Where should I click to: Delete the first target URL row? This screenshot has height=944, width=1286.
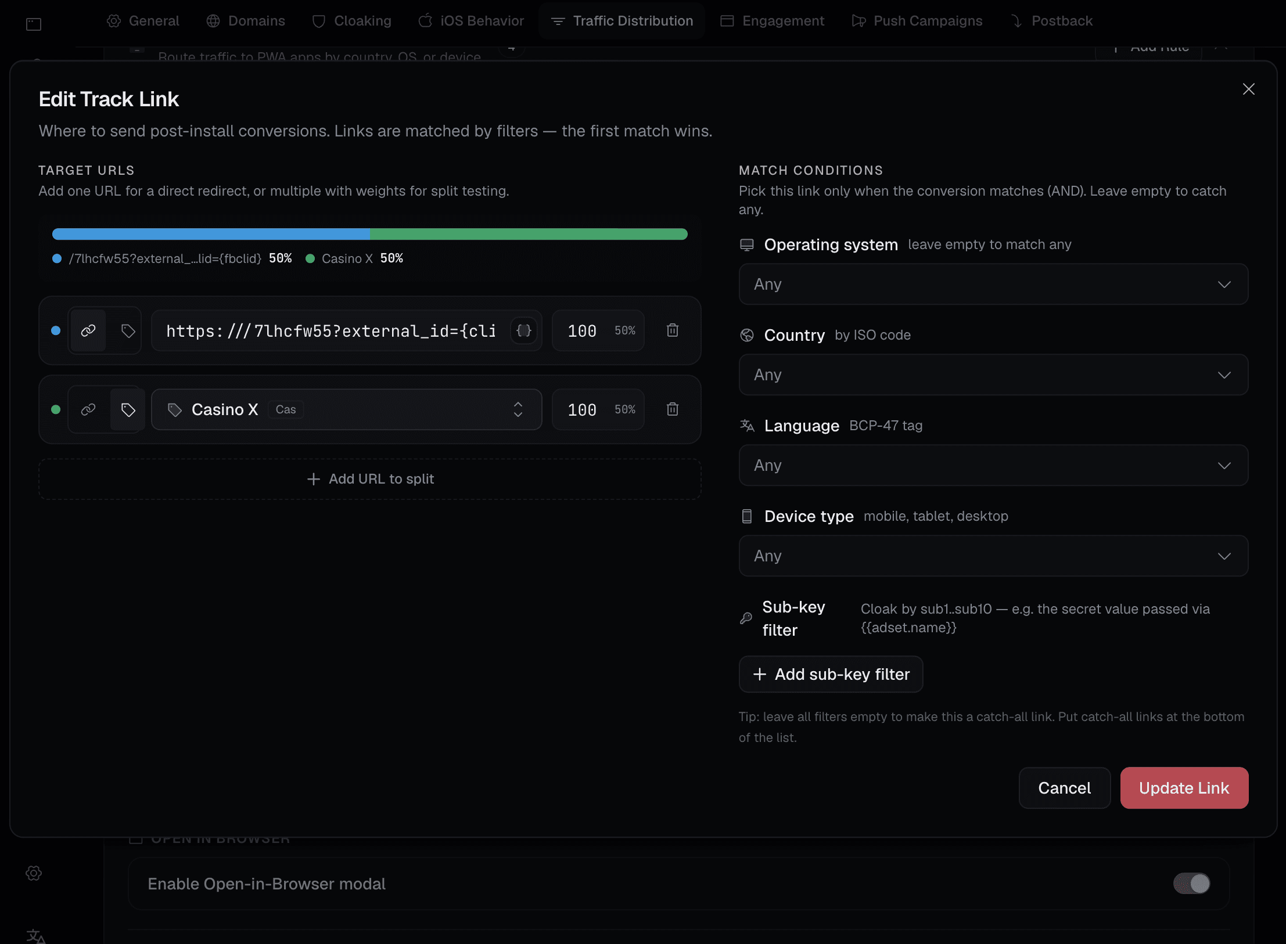pos(673,330)
